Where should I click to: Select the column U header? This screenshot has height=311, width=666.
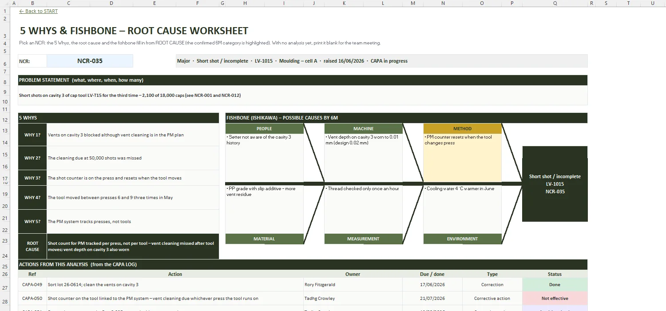coord(653,3)
